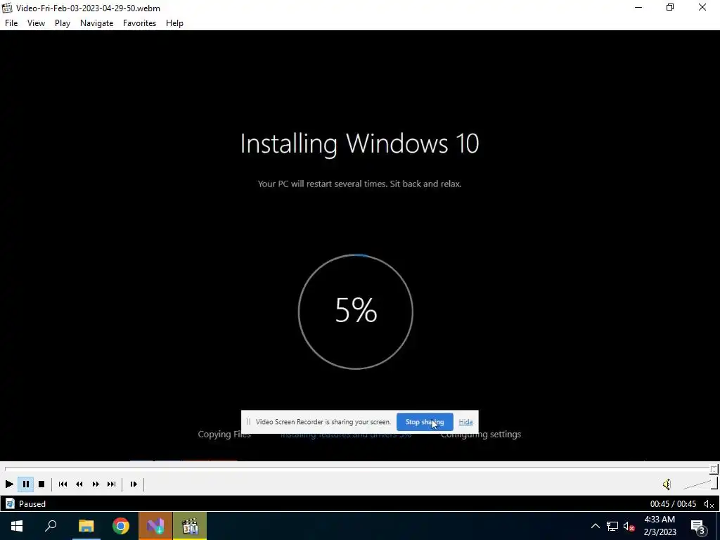Click the video seek bar
This screenshot has width=720, height=540.
(359, 469)
